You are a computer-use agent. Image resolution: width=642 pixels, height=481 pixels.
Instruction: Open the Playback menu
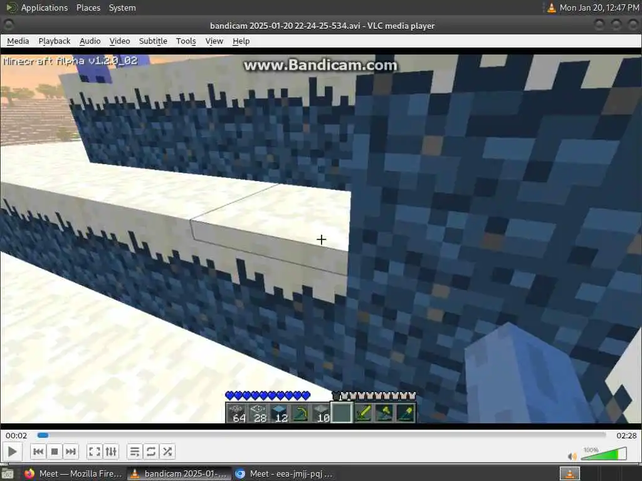(55, 41)
